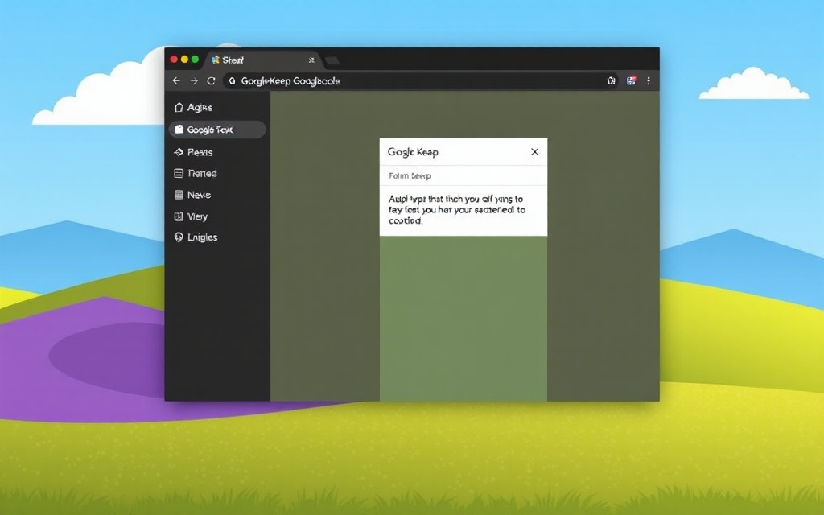Reload the page with the refresh icon

(x=211, y=81)
